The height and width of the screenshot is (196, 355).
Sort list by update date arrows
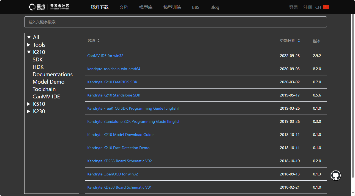click(x=299, y=41)
